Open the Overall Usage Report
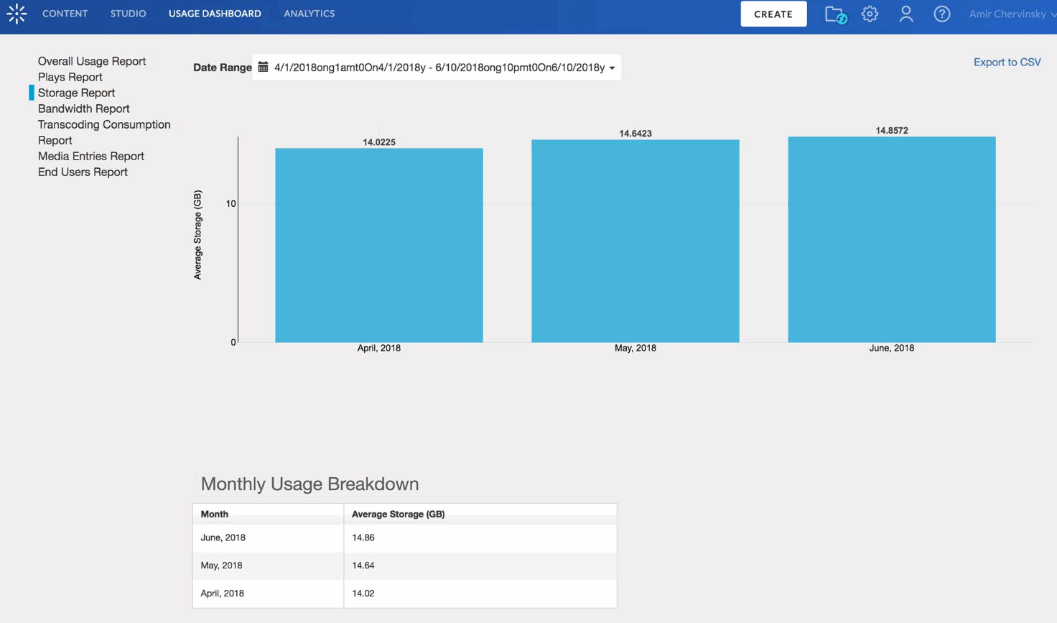Image resolution: width=1057 pixels, height=623 pixels. (x=92, y=61)
